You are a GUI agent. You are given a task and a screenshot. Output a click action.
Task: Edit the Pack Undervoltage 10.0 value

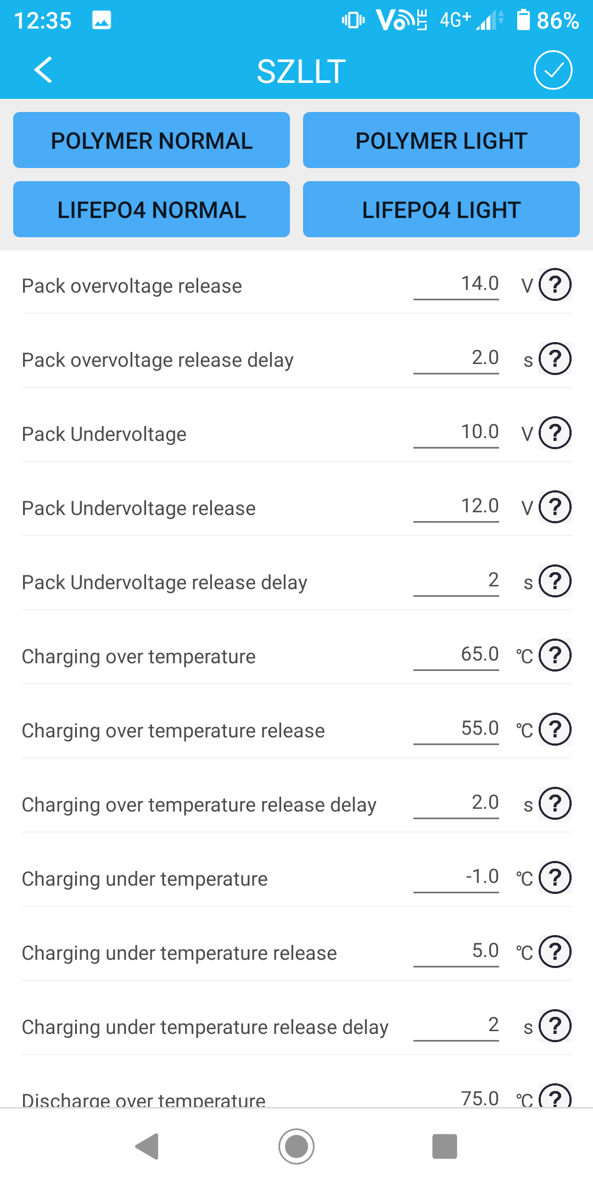pos(456,433)
